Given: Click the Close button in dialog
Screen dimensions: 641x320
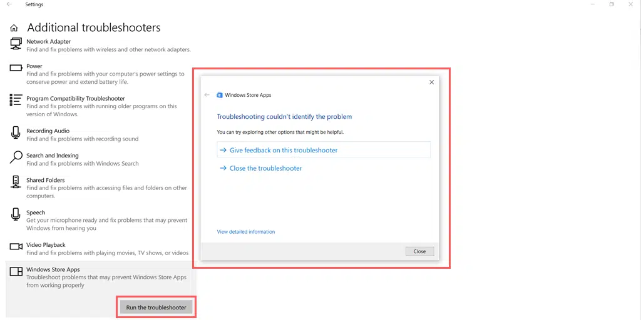Looking at the screenshot, I should pyautogui.click(x=419, y=251).
